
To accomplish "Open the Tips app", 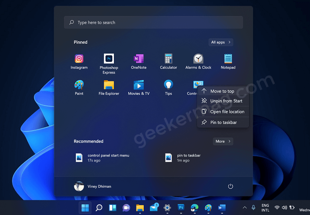I will pyautogui.click(x=169, y=88).
